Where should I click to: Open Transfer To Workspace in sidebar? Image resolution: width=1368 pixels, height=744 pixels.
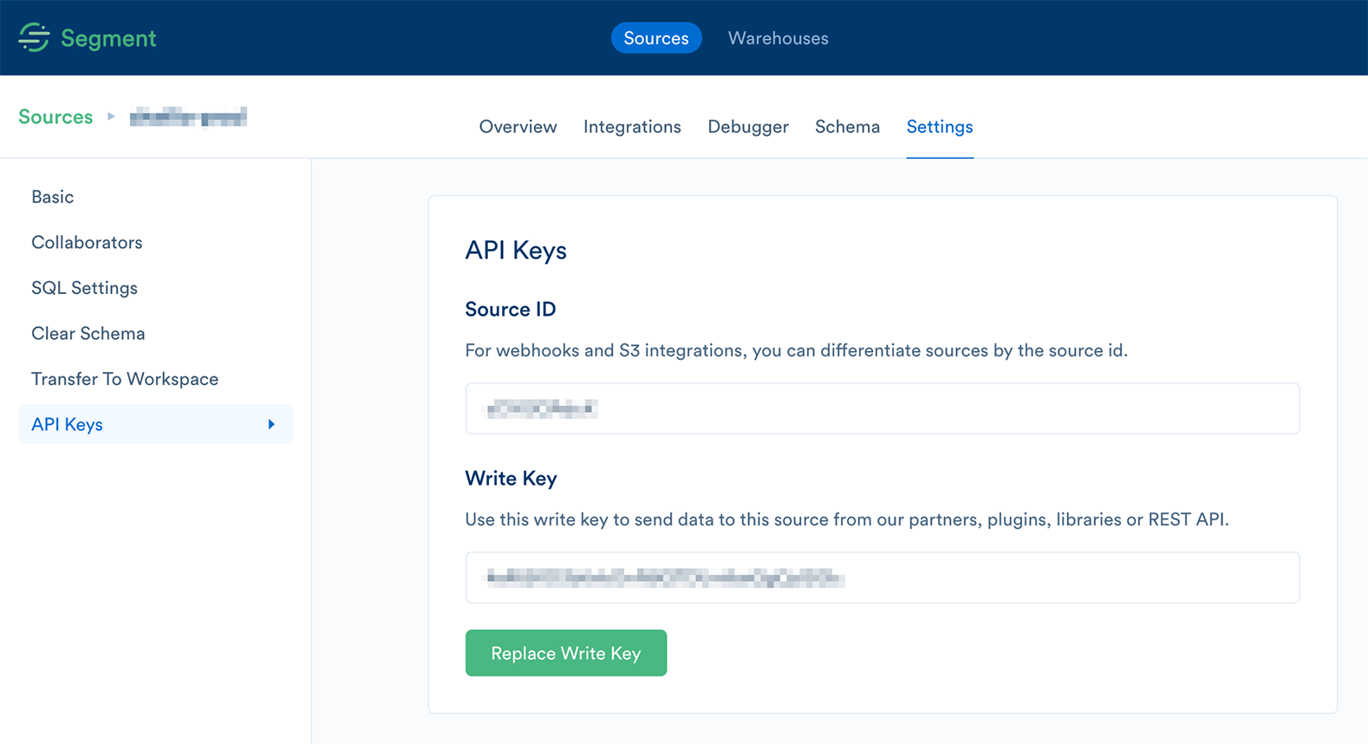coord(125,379)
